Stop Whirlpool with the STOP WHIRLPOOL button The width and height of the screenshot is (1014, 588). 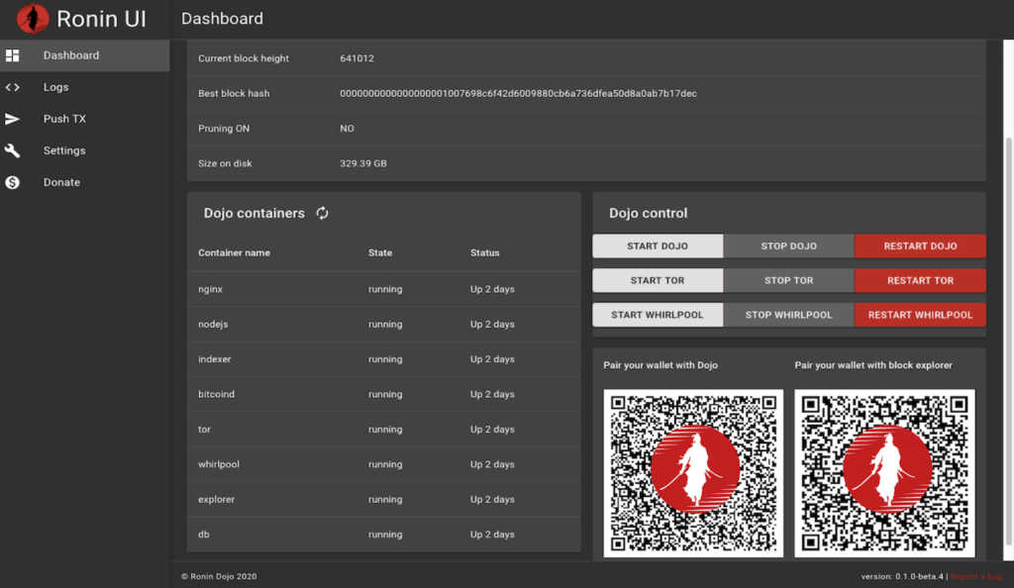[x=789, y=315]
